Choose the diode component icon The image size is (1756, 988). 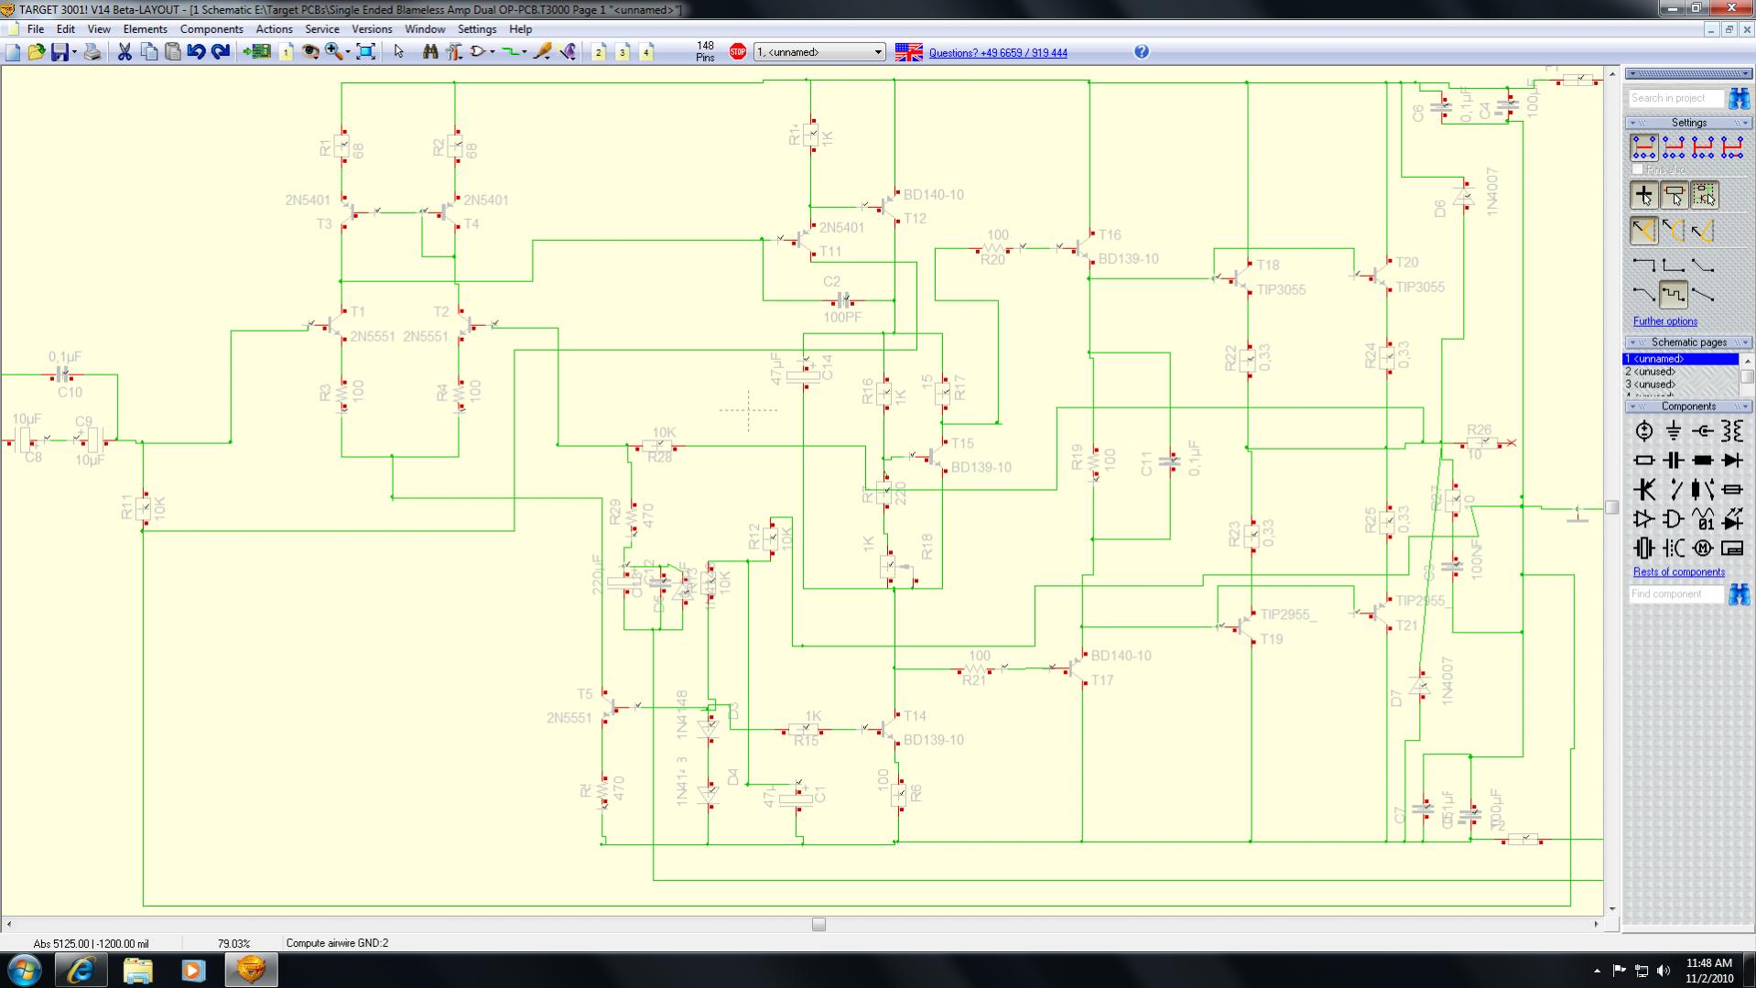[1731, 461]
